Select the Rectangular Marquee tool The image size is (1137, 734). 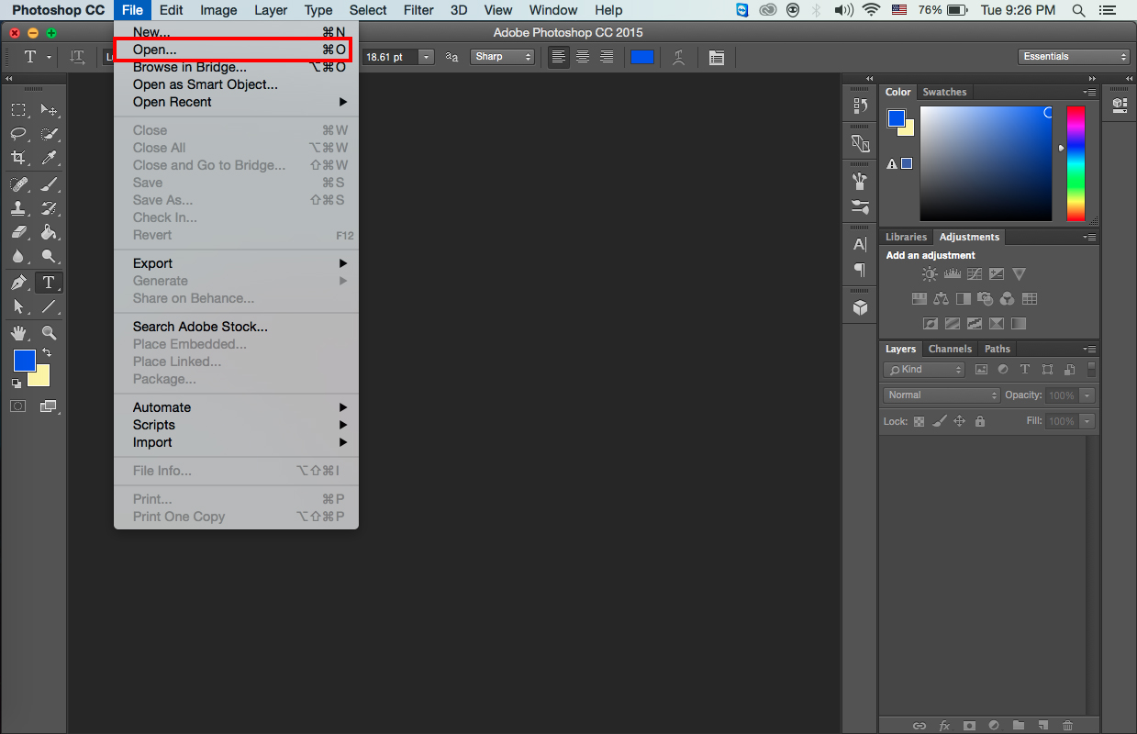point(18,110)
